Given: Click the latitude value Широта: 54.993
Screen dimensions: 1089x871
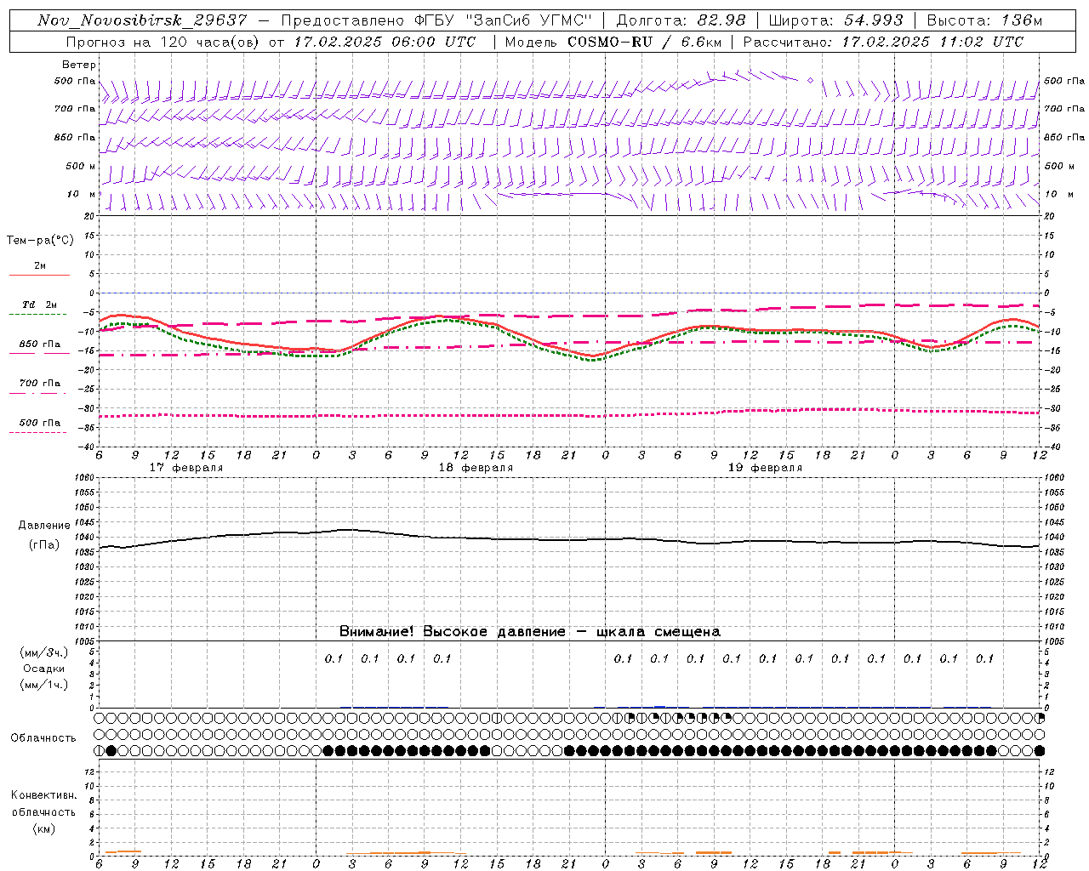Looking at the screenshot, I should pos(835,20).
